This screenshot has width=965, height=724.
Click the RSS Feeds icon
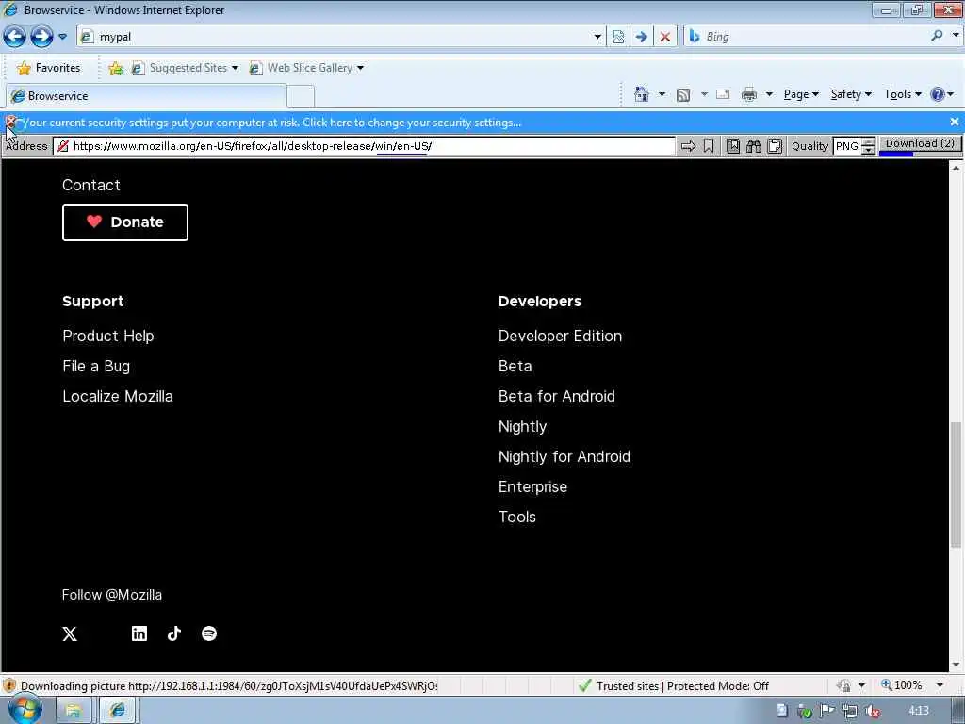[682, 95]
